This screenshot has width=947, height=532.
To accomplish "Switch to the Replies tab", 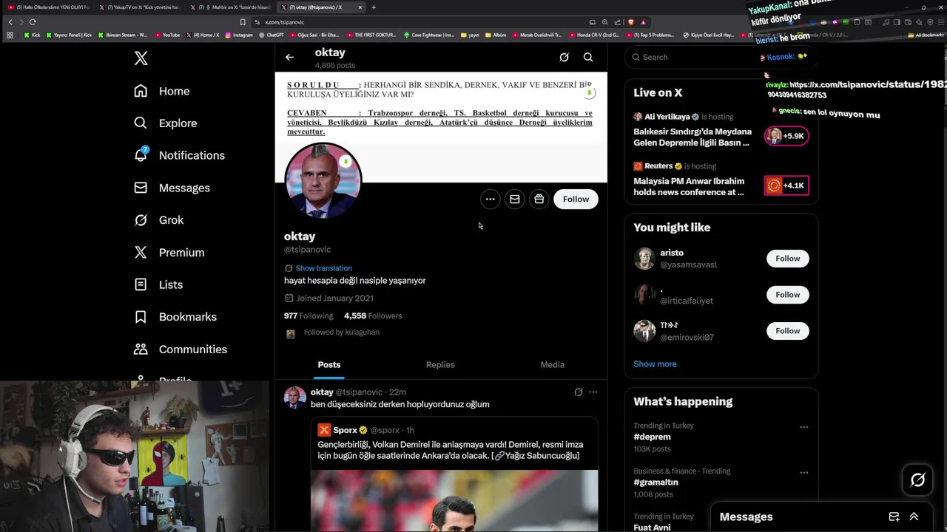I will 440,365.
